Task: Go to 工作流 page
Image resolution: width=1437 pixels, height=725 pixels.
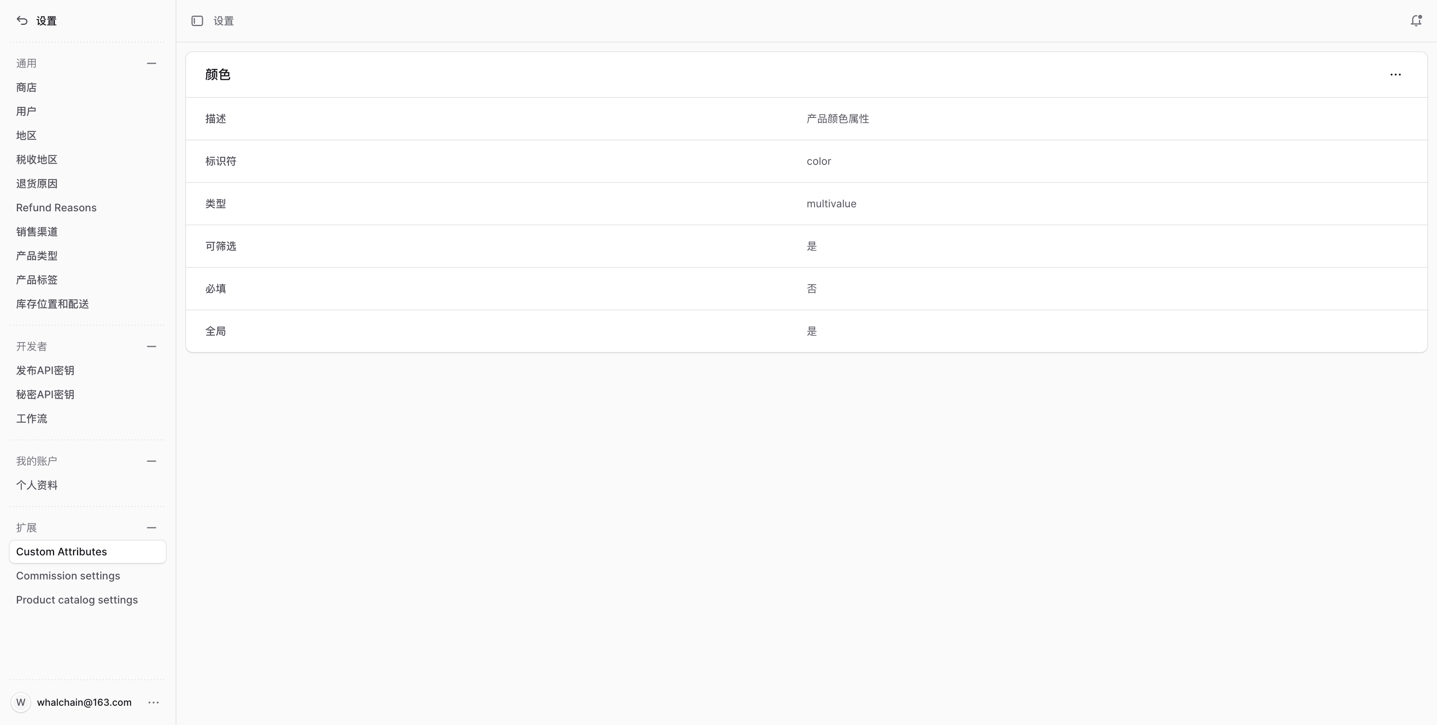Action: (32, 418)
